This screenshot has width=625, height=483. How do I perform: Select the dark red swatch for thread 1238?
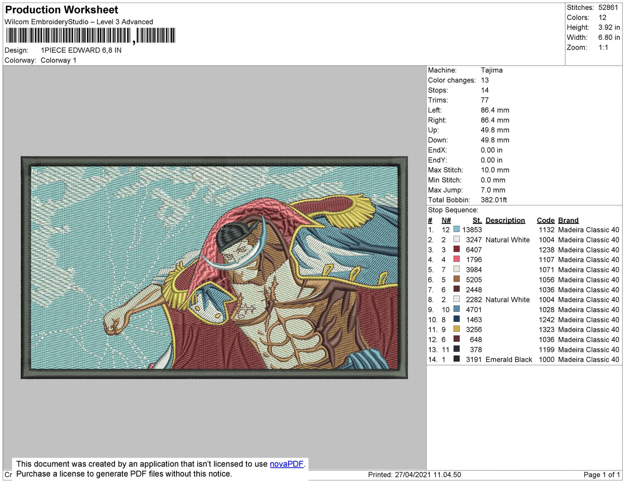[x=456, y=249]
